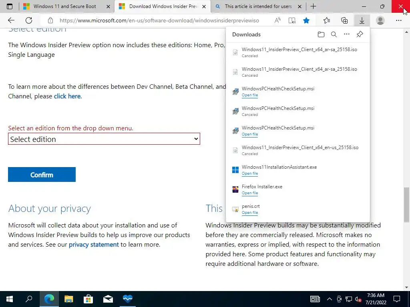410x307 pixels.
Task: Select the Download Windows Insider Preview tab
Action: [163, 6]
